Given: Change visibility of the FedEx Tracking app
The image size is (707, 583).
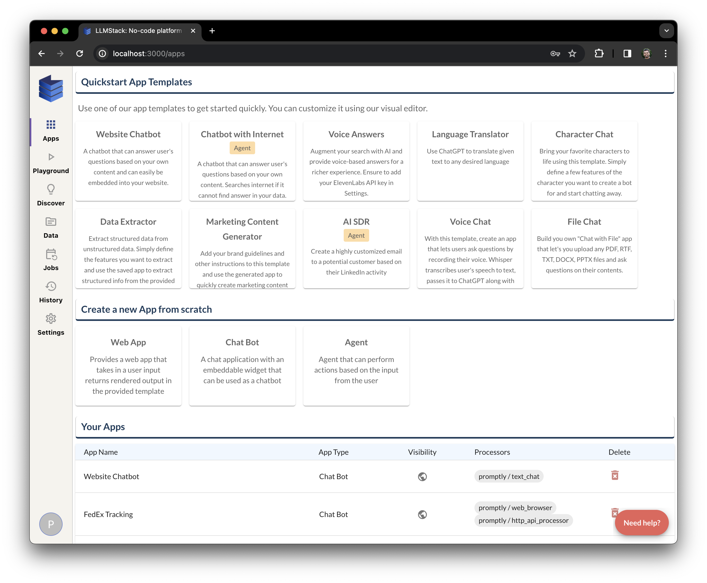Looking at the screenshot, I should (x=422, y=514).
